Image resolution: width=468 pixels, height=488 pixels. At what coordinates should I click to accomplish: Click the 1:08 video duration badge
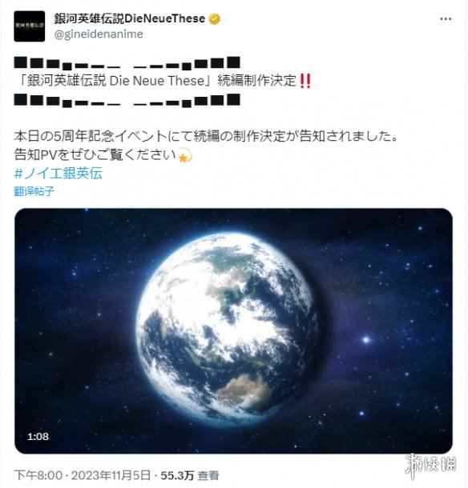pyautogui.click(x=38, y=436)
